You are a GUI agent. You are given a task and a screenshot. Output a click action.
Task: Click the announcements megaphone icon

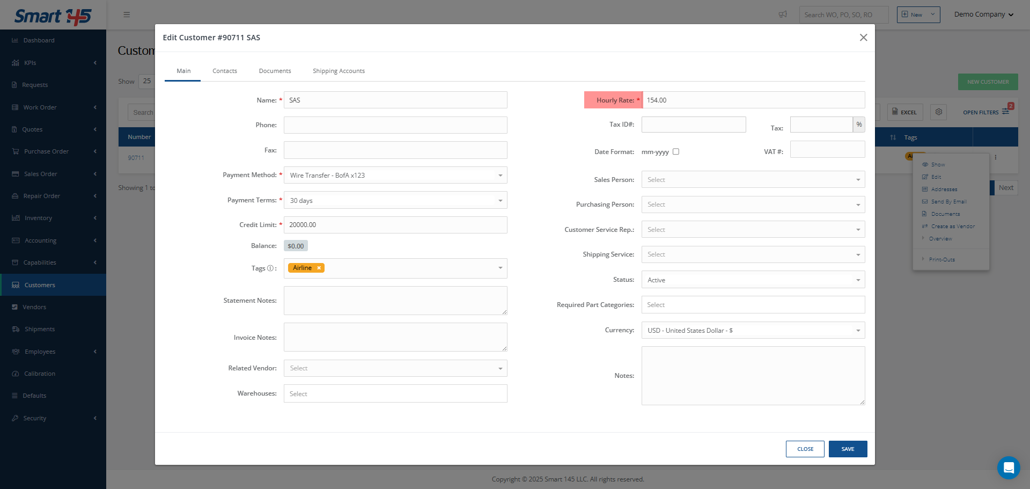pyautogui.click(x=783, y=14)
